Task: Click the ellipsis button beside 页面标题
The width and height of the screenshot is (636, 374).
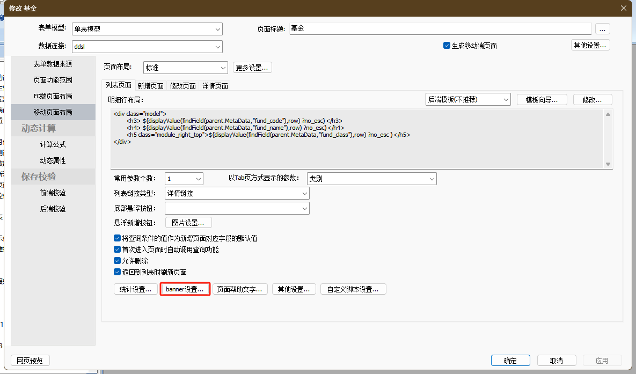Action: pyautogui.click(x=603, y=29)
